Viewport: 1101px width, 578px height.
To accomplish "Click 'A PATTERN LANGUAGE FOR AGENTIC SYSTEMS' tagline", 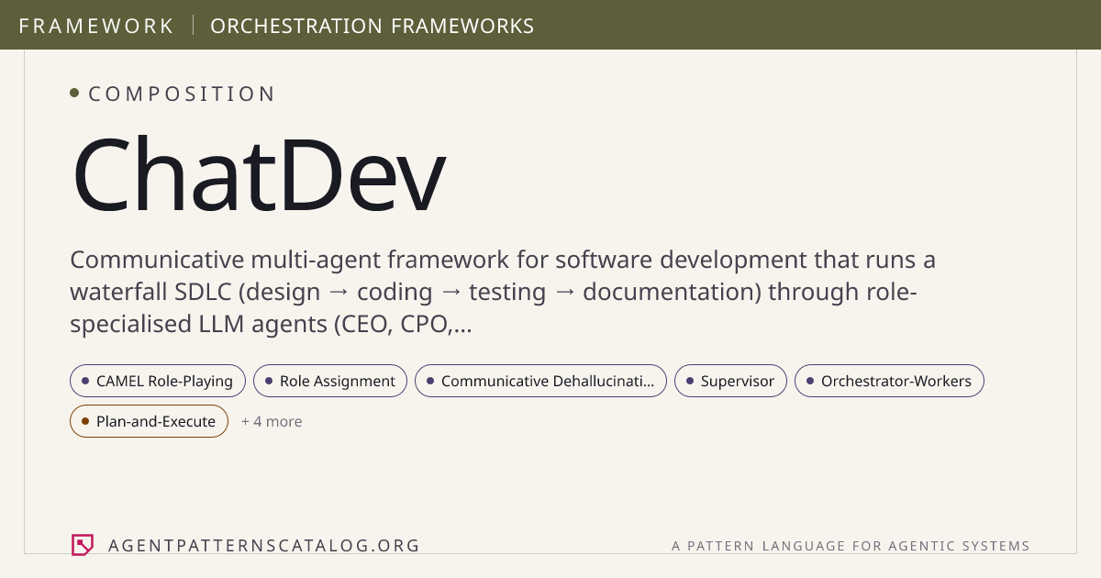I will click(x=851, y=546).
